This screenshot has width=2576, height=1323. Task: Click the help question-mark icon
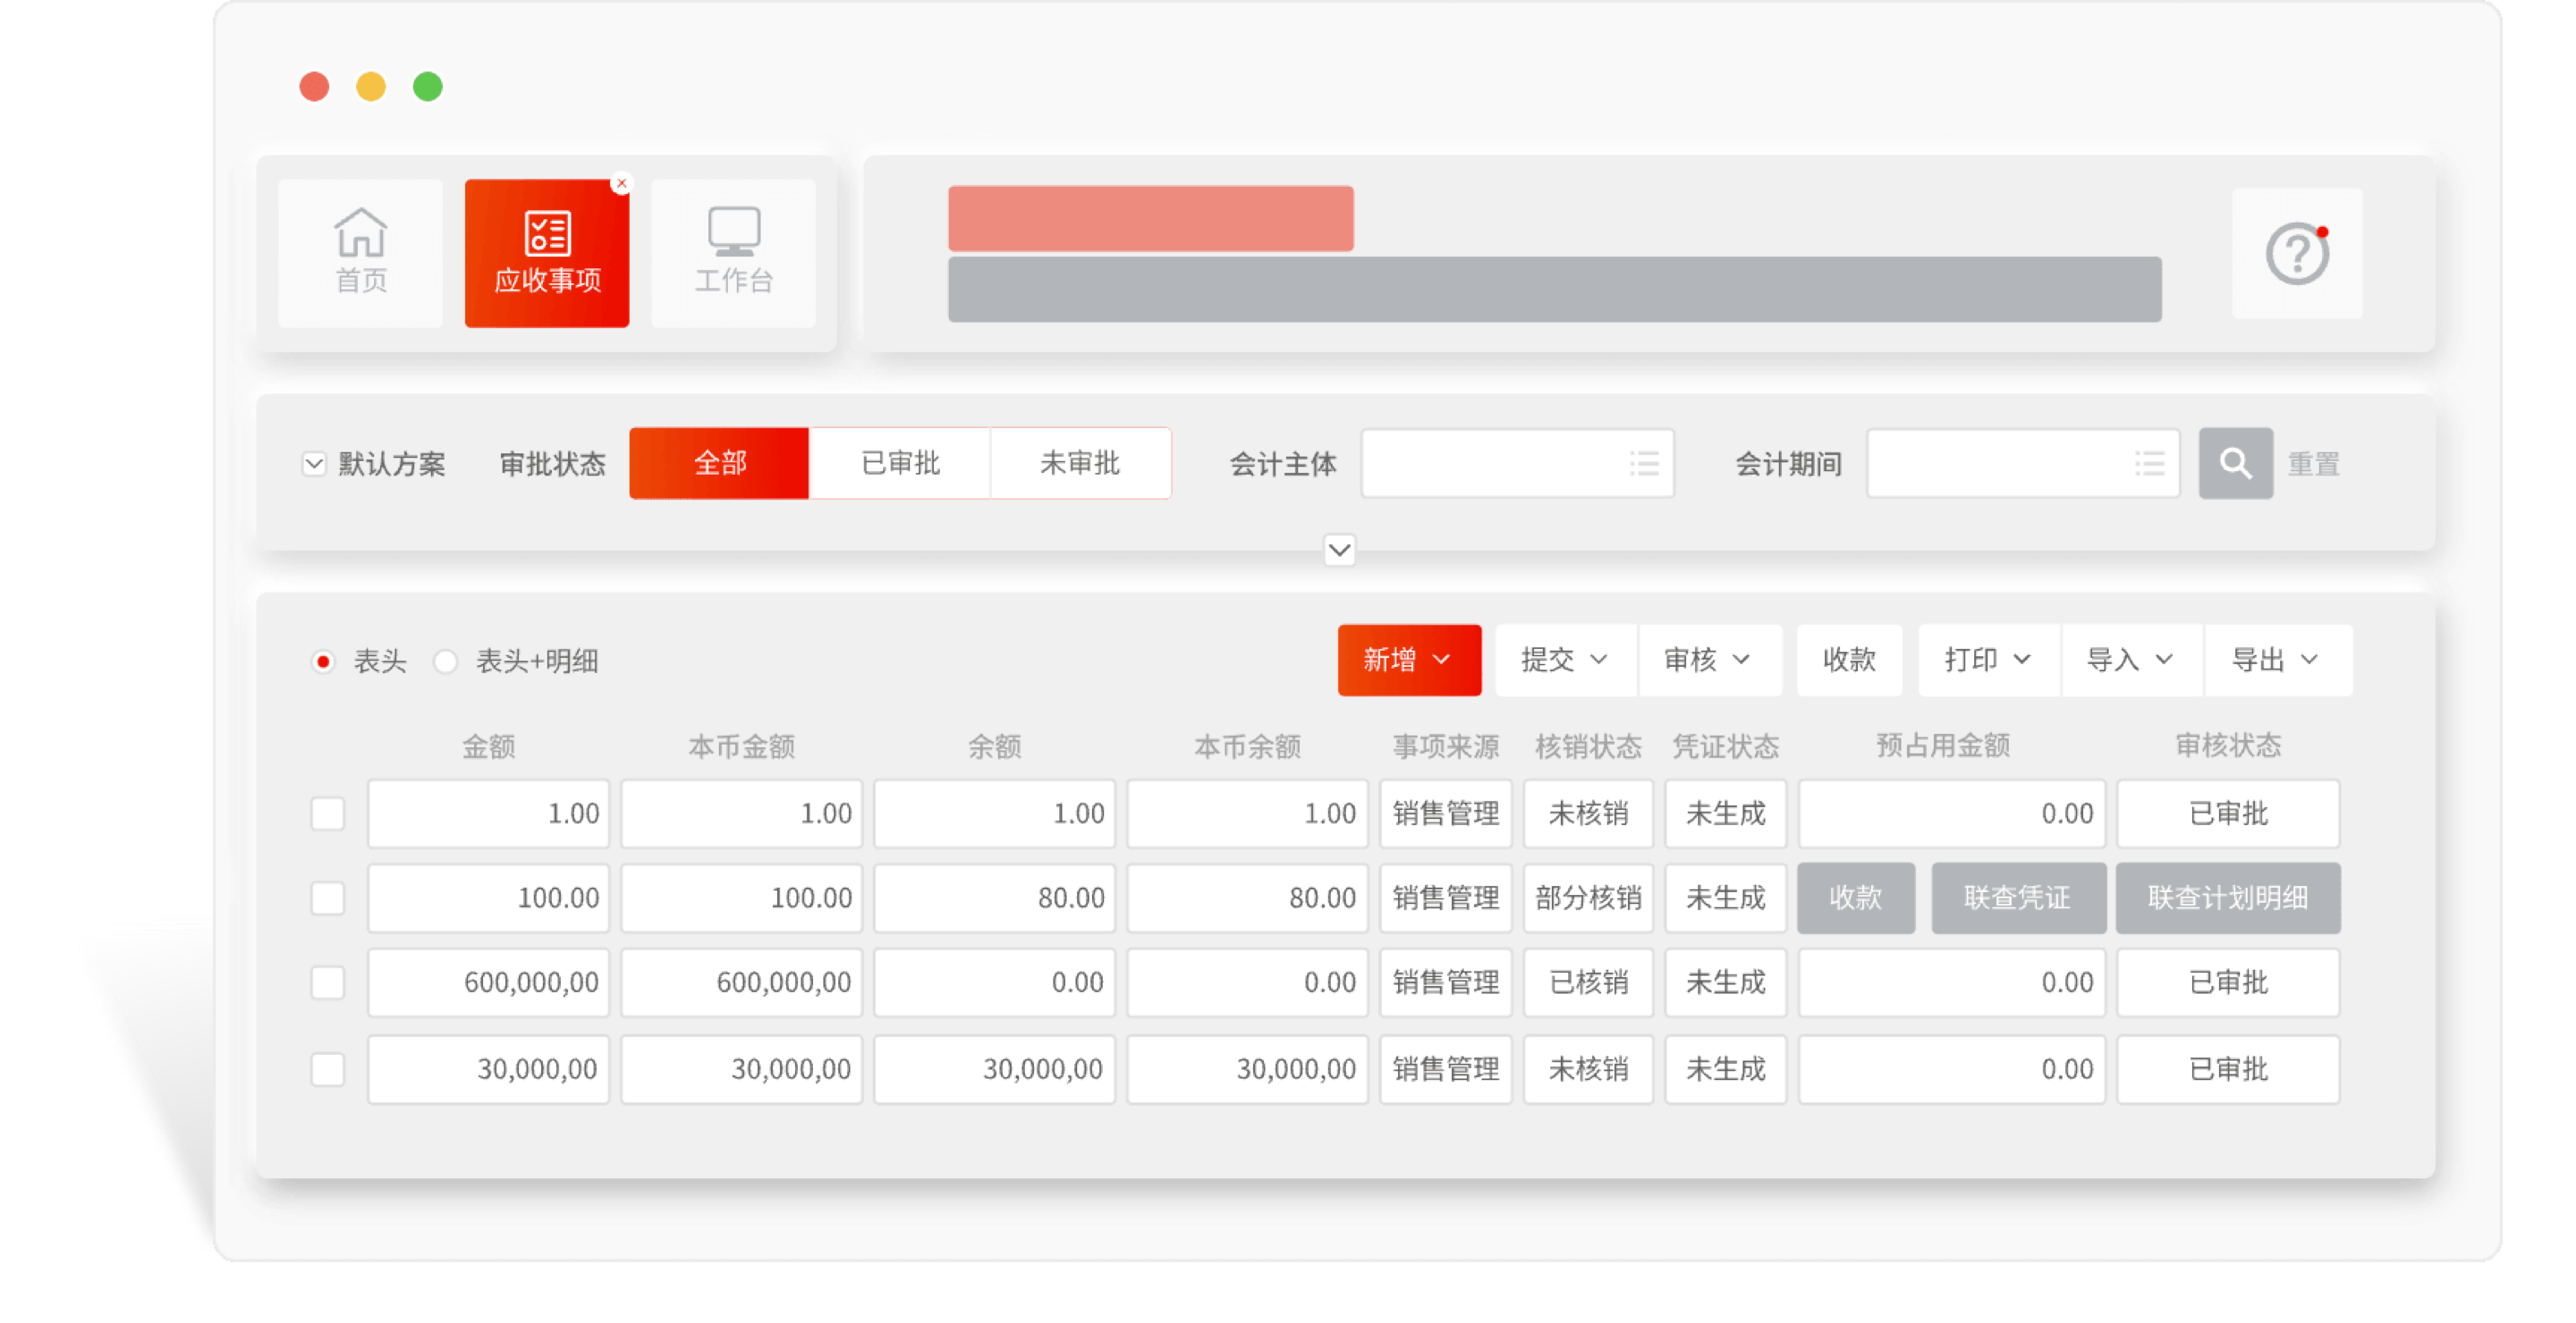click(x=2297, y=253)
